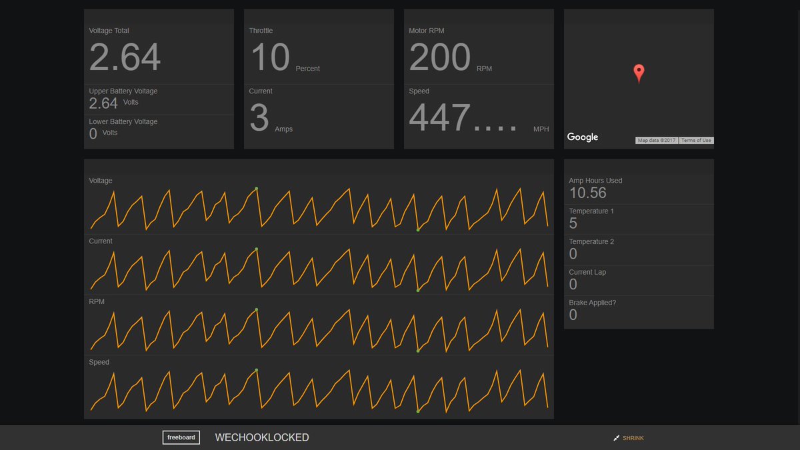Click the Throttle label

pyautogui.click(x=261, y=31)
